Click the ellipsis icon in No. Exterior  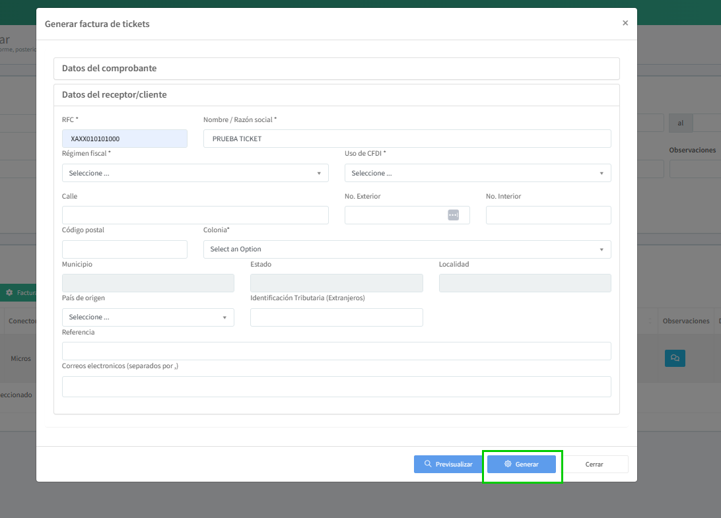pyautogui.click(x=454, y=215)
